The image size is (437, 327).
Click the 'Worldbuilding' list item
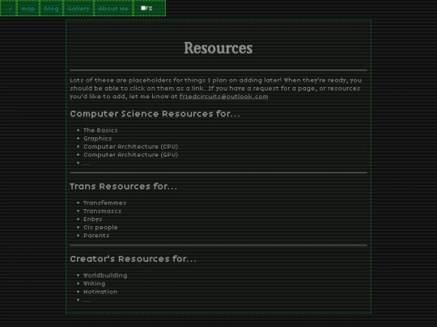pos(105,275)
